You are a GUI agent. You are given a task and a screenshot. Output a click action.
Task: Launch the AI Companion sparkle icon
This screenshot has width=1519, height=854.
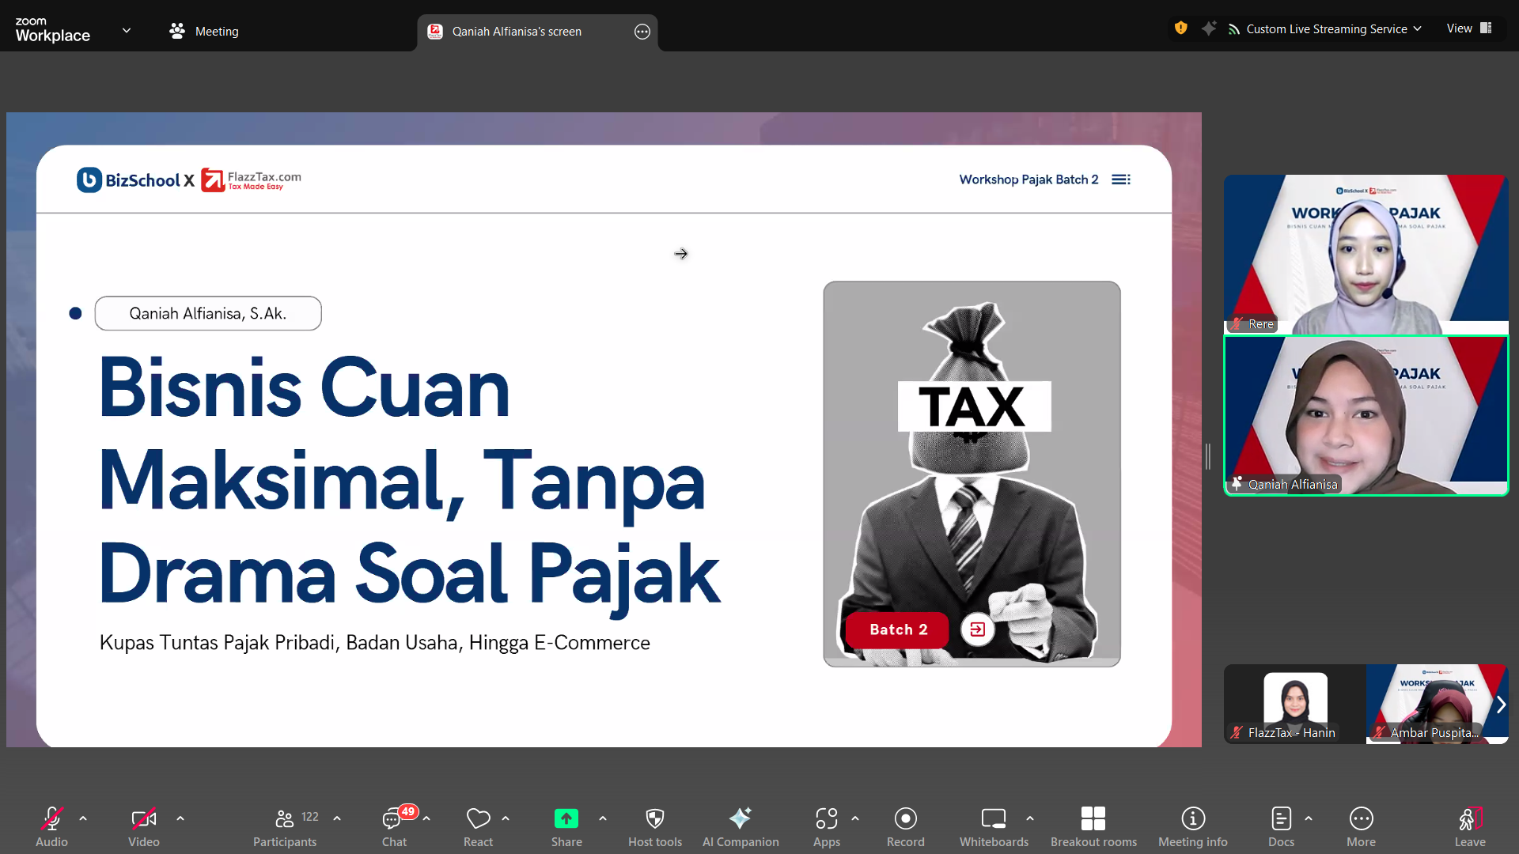point(741,818)
